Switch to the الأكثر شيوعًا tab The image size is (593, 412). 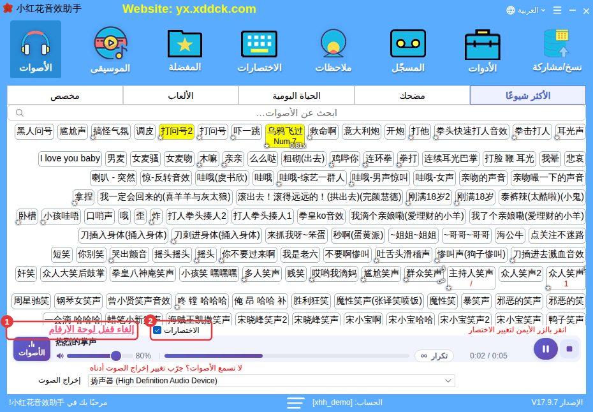(x=527, y=95)
